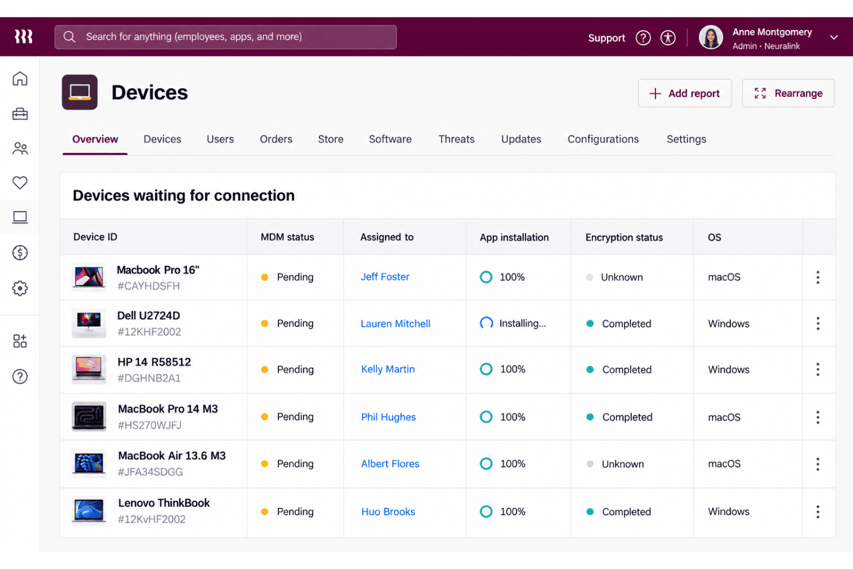Switch to the Configurations tab
853x569 pixels.
pyautogui.click(x=603, y=139)
